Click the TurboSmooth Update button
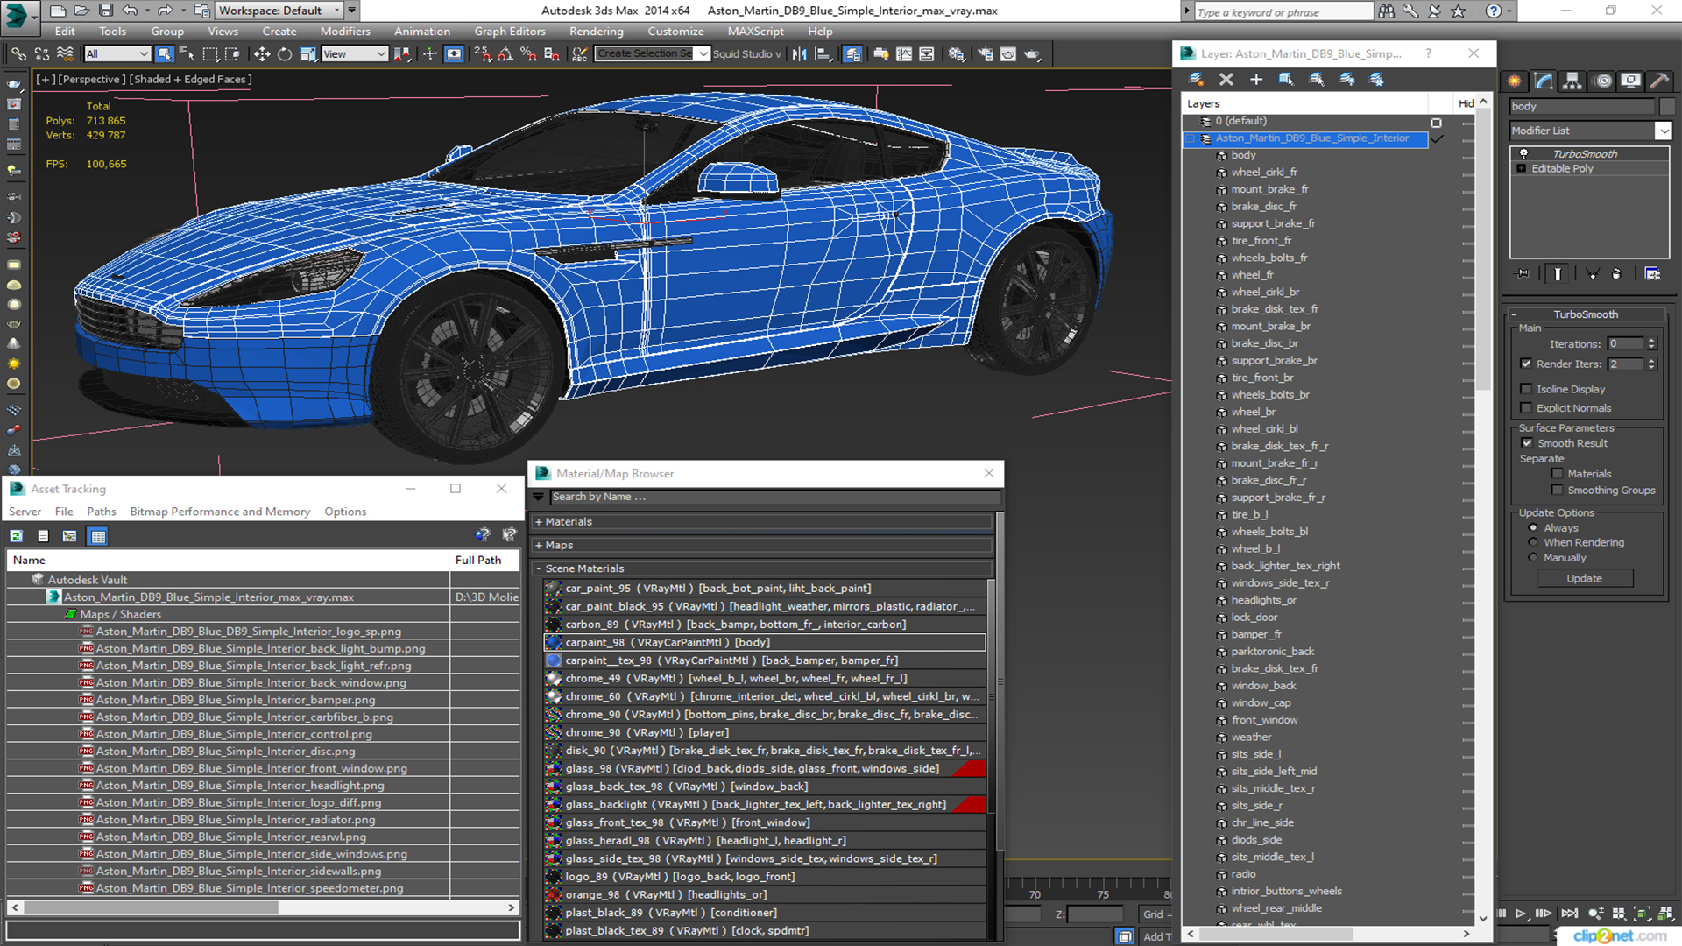The width and height of the screenshot is (1682, 946). pyautogui.click(x=1584, y=579)
